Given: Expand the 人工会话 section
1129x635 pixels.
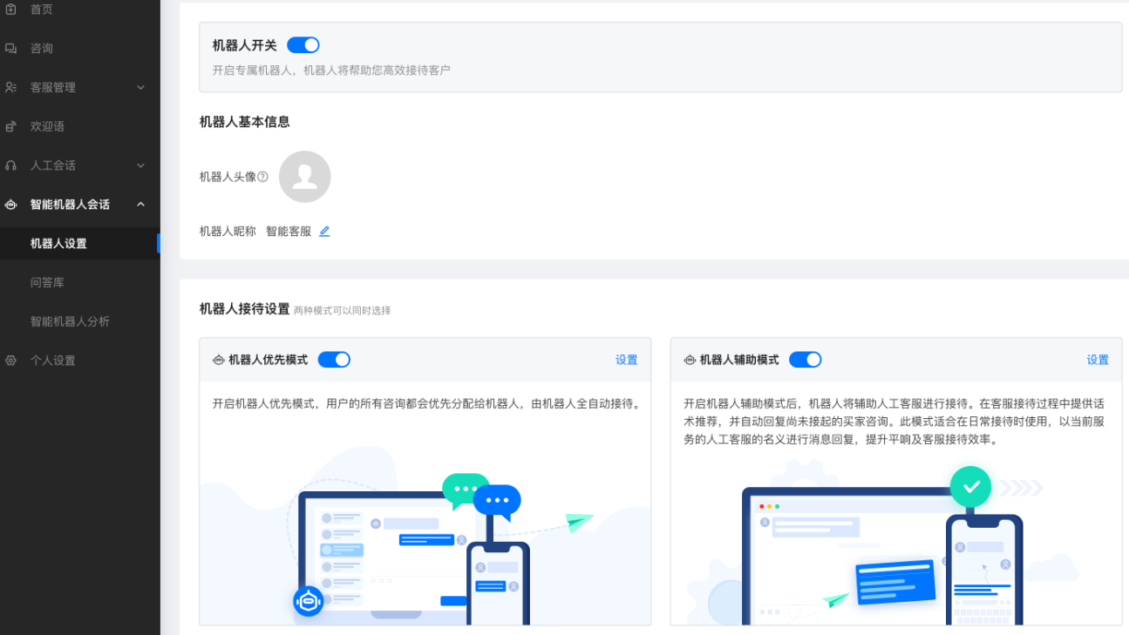Looking at the screenshot, I should [139, 165].
